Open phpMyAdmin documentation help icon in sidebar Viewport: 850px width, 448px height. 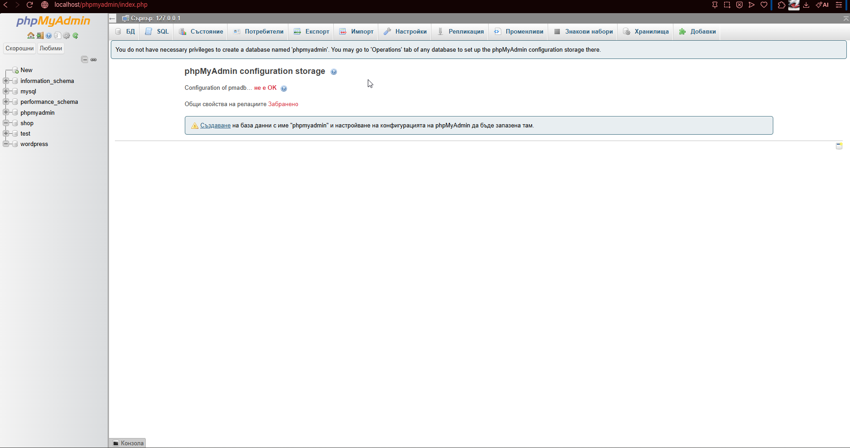pos(49,35)
